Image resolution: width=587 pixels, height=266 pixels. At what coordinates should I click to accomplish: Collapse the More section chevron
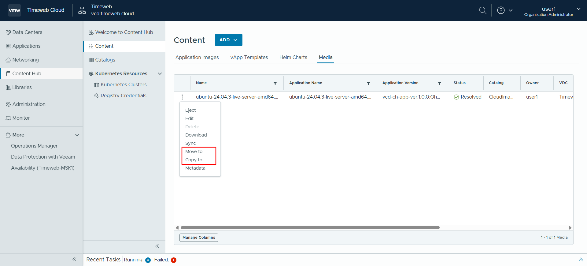click(x=77, y=135)
